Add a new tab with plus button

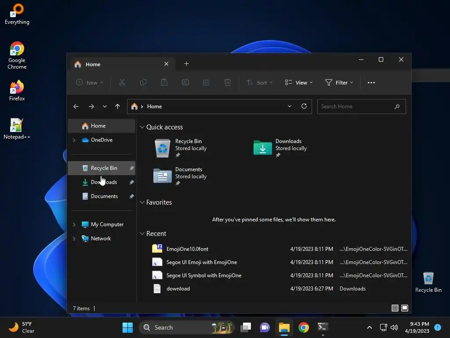point(186,64)
